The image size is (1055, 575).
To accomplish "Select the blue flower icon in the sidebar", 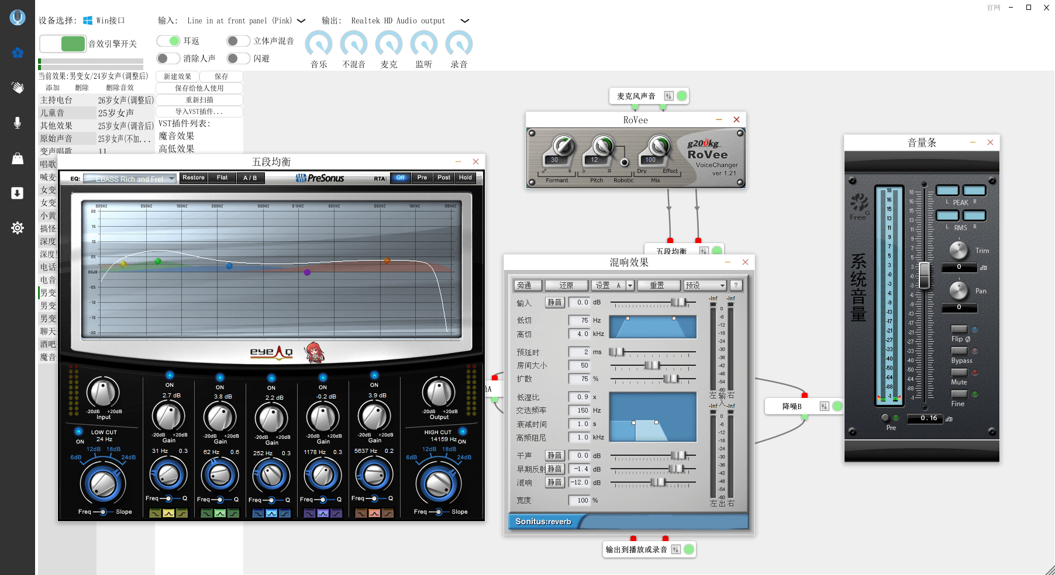I will click(x=18, y=53).
